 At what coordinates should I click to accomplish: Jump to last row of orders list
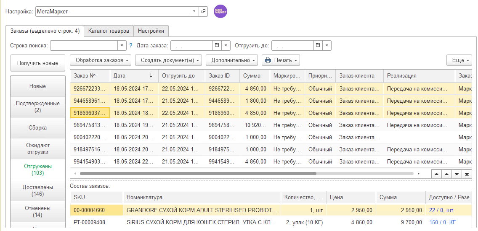(467, 174)
